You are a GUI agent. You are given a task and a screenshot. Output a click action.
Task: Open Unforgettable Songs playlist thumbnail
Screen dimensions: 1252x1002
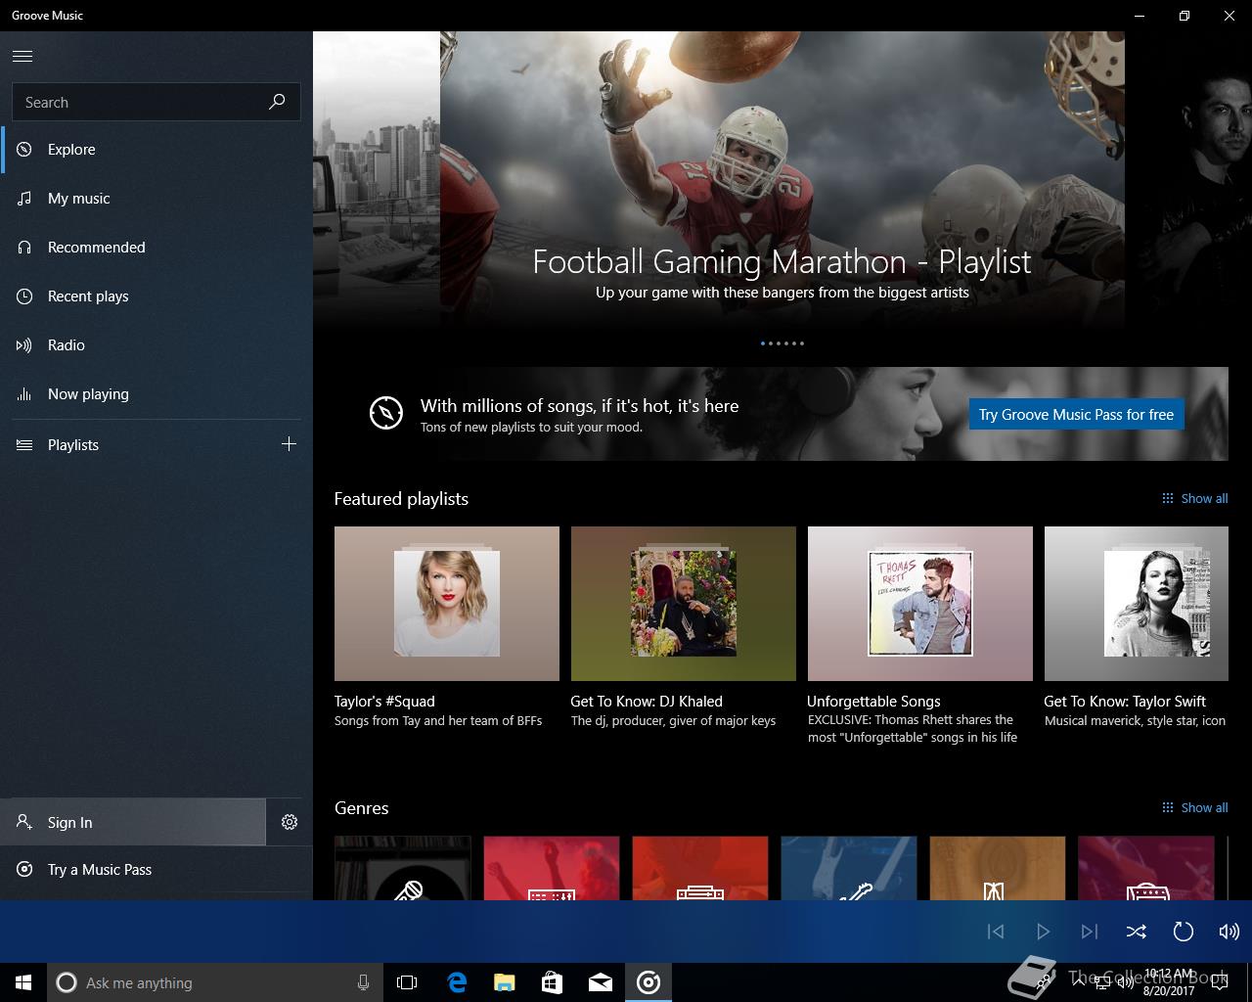[920, 604]
